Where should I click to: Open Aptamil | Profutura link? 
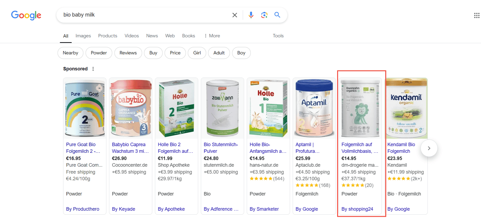(x=307, y=148)
